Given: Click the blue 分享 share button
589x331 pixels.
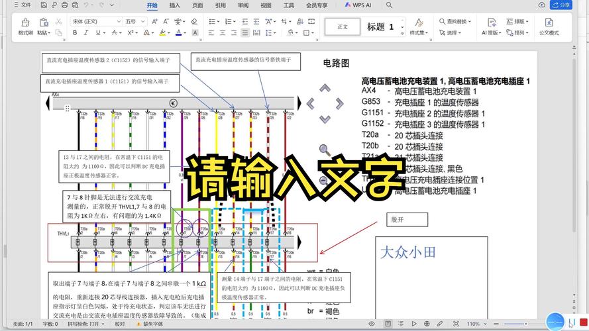Looking at the screenshot, I should tap(561, 5).
